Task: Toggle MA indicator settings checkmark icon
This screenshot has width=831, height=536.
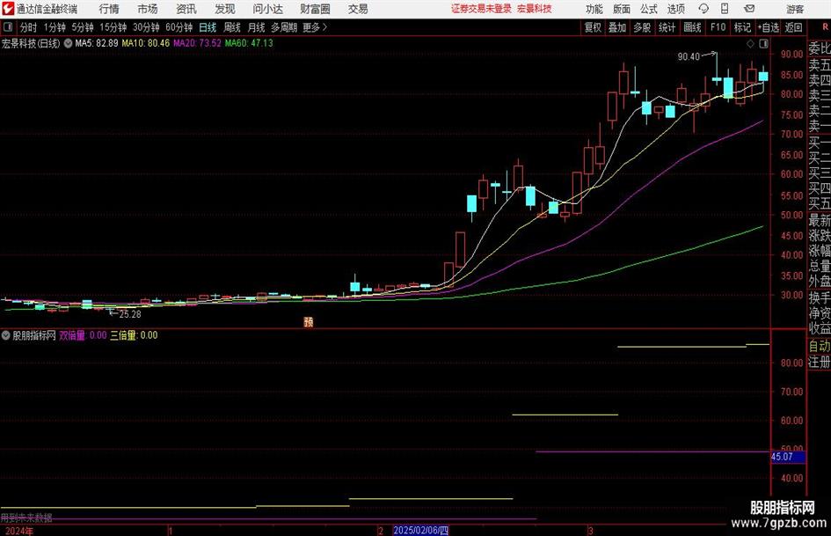Action: tap(68, 43)
